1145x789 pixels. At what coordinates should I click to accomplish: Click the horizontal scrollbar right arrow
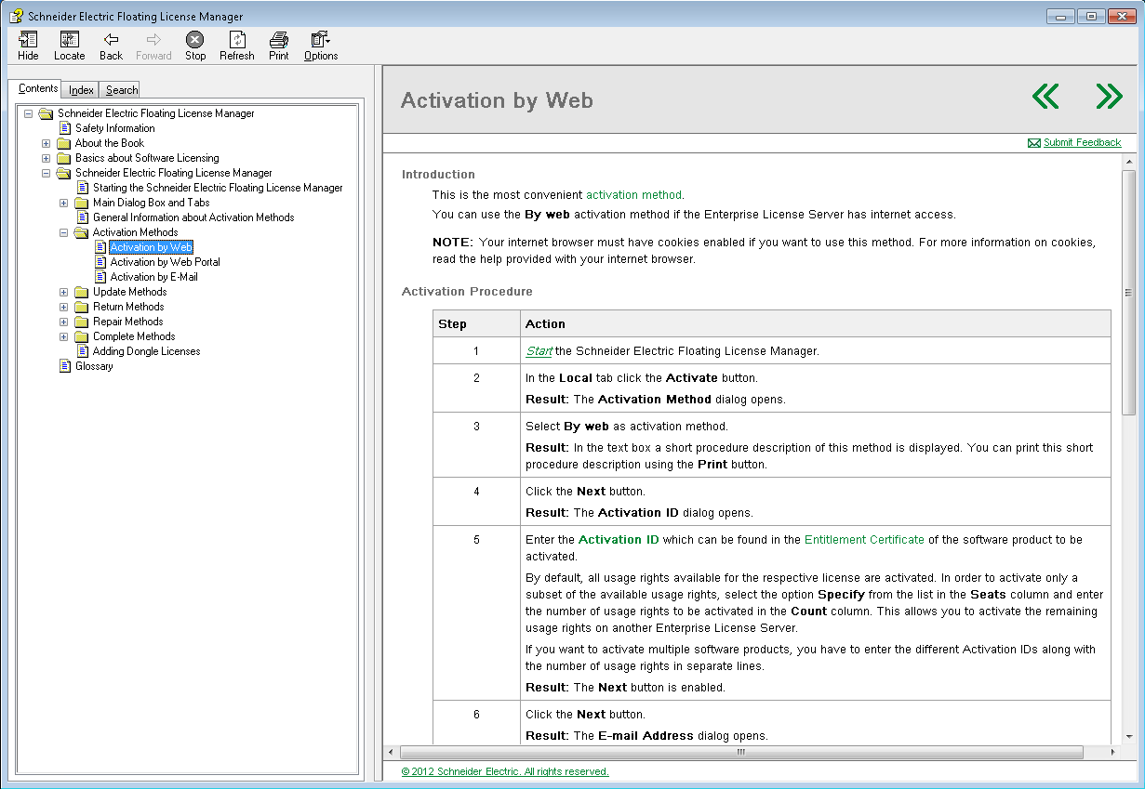coord(1112,753)
